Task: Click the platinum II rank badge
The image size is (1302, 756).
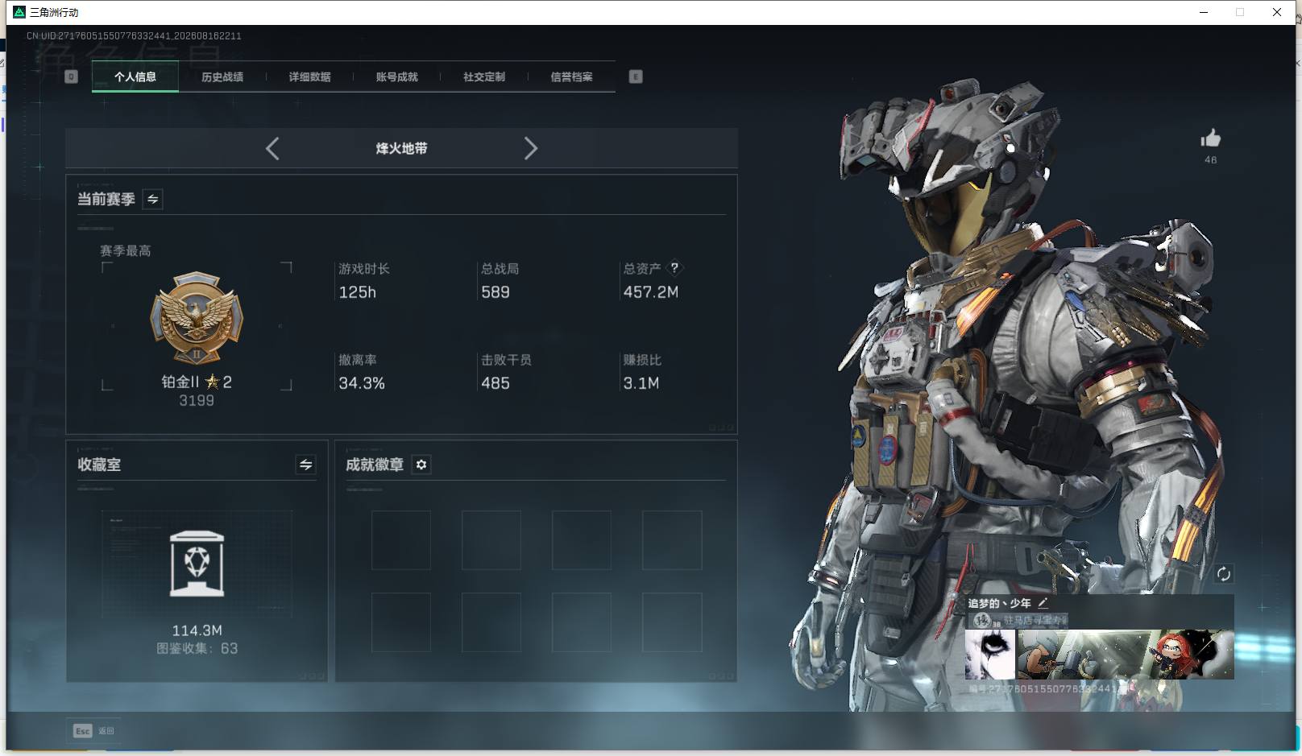Action: (x=197, y=318)
